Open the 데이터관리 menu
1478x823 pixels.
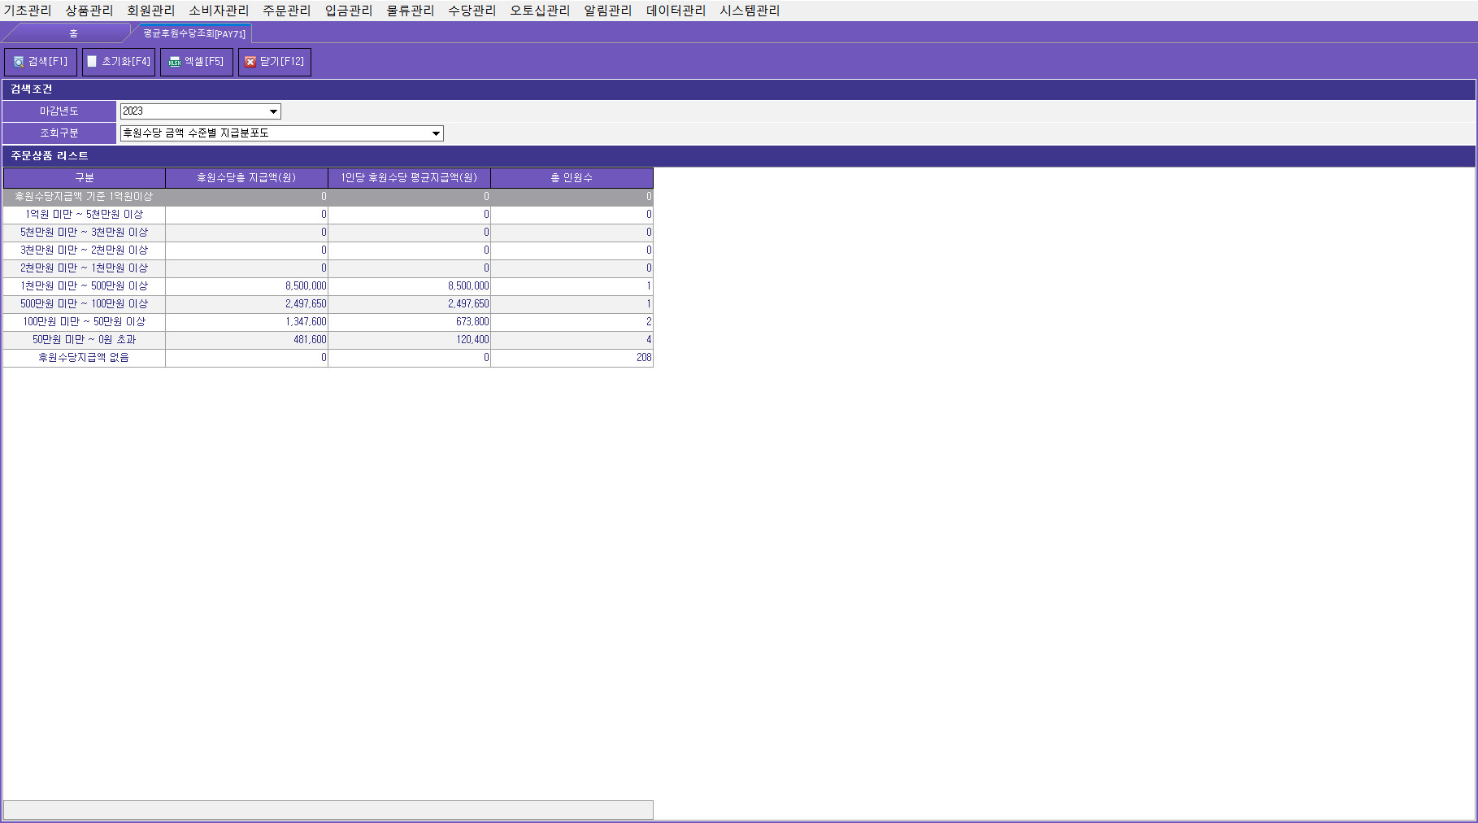click(x=676, y=11)
